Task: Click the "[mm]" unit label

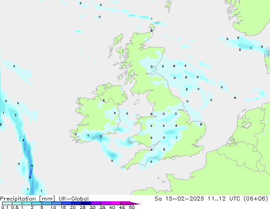Action: (x=47, y=199)
